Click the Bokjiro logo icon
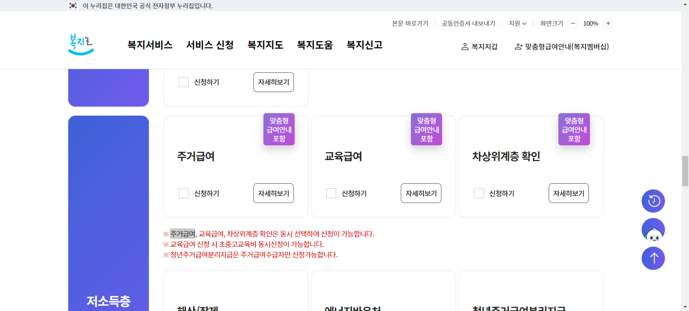Viewport: 689px width, 311px height. tap(81, 45)
